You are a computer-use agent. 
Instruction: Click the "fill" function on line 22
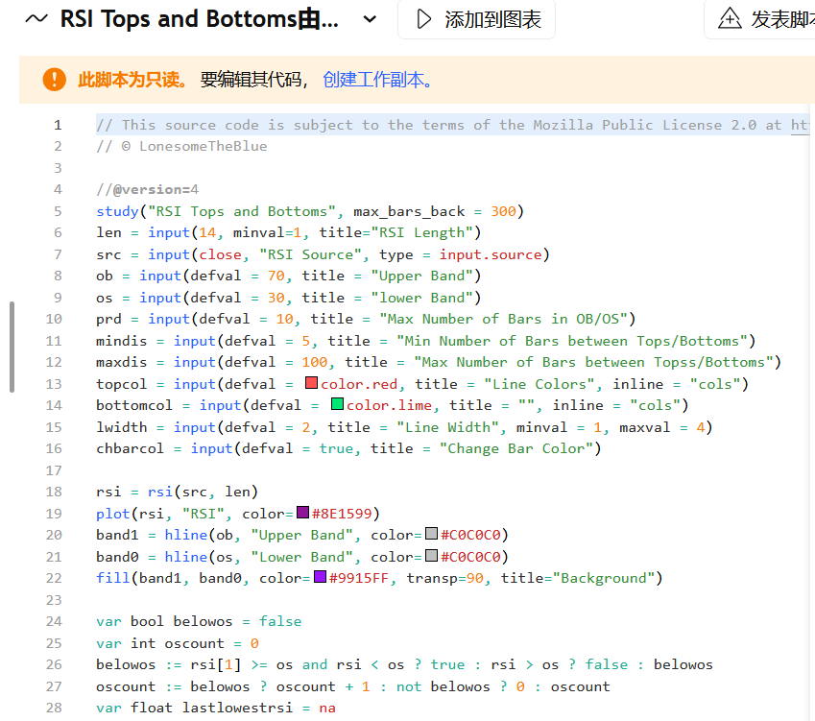click(x=112, y=578)
